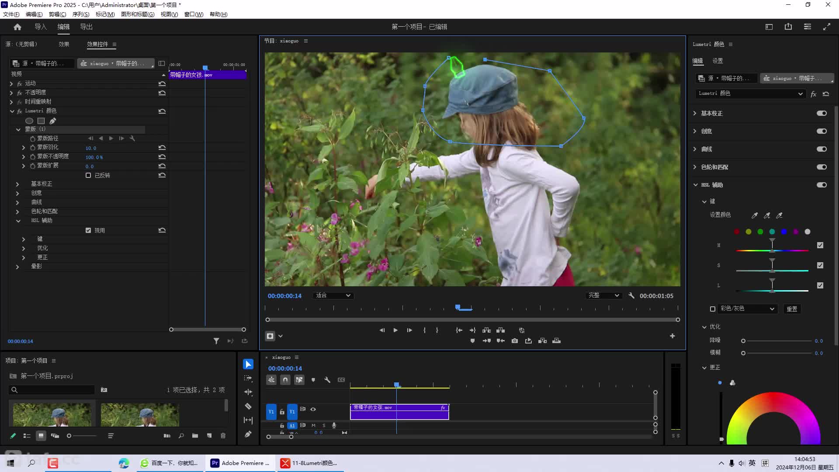Expand the Motion effect properties
This screenshot has width=839, height=472.
11,83
